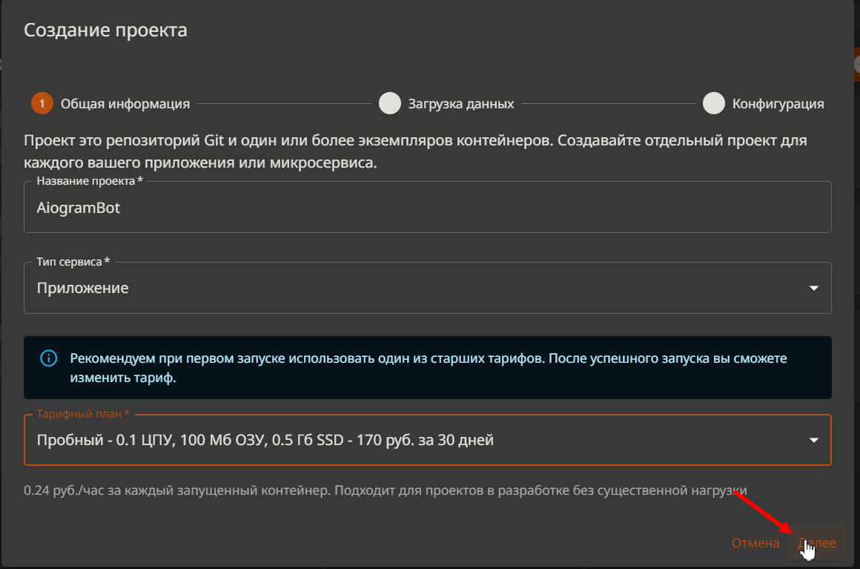Click the "Далее" button
Image resolution: width=860 pixels, height=569 pixels.
click(818, 542)
